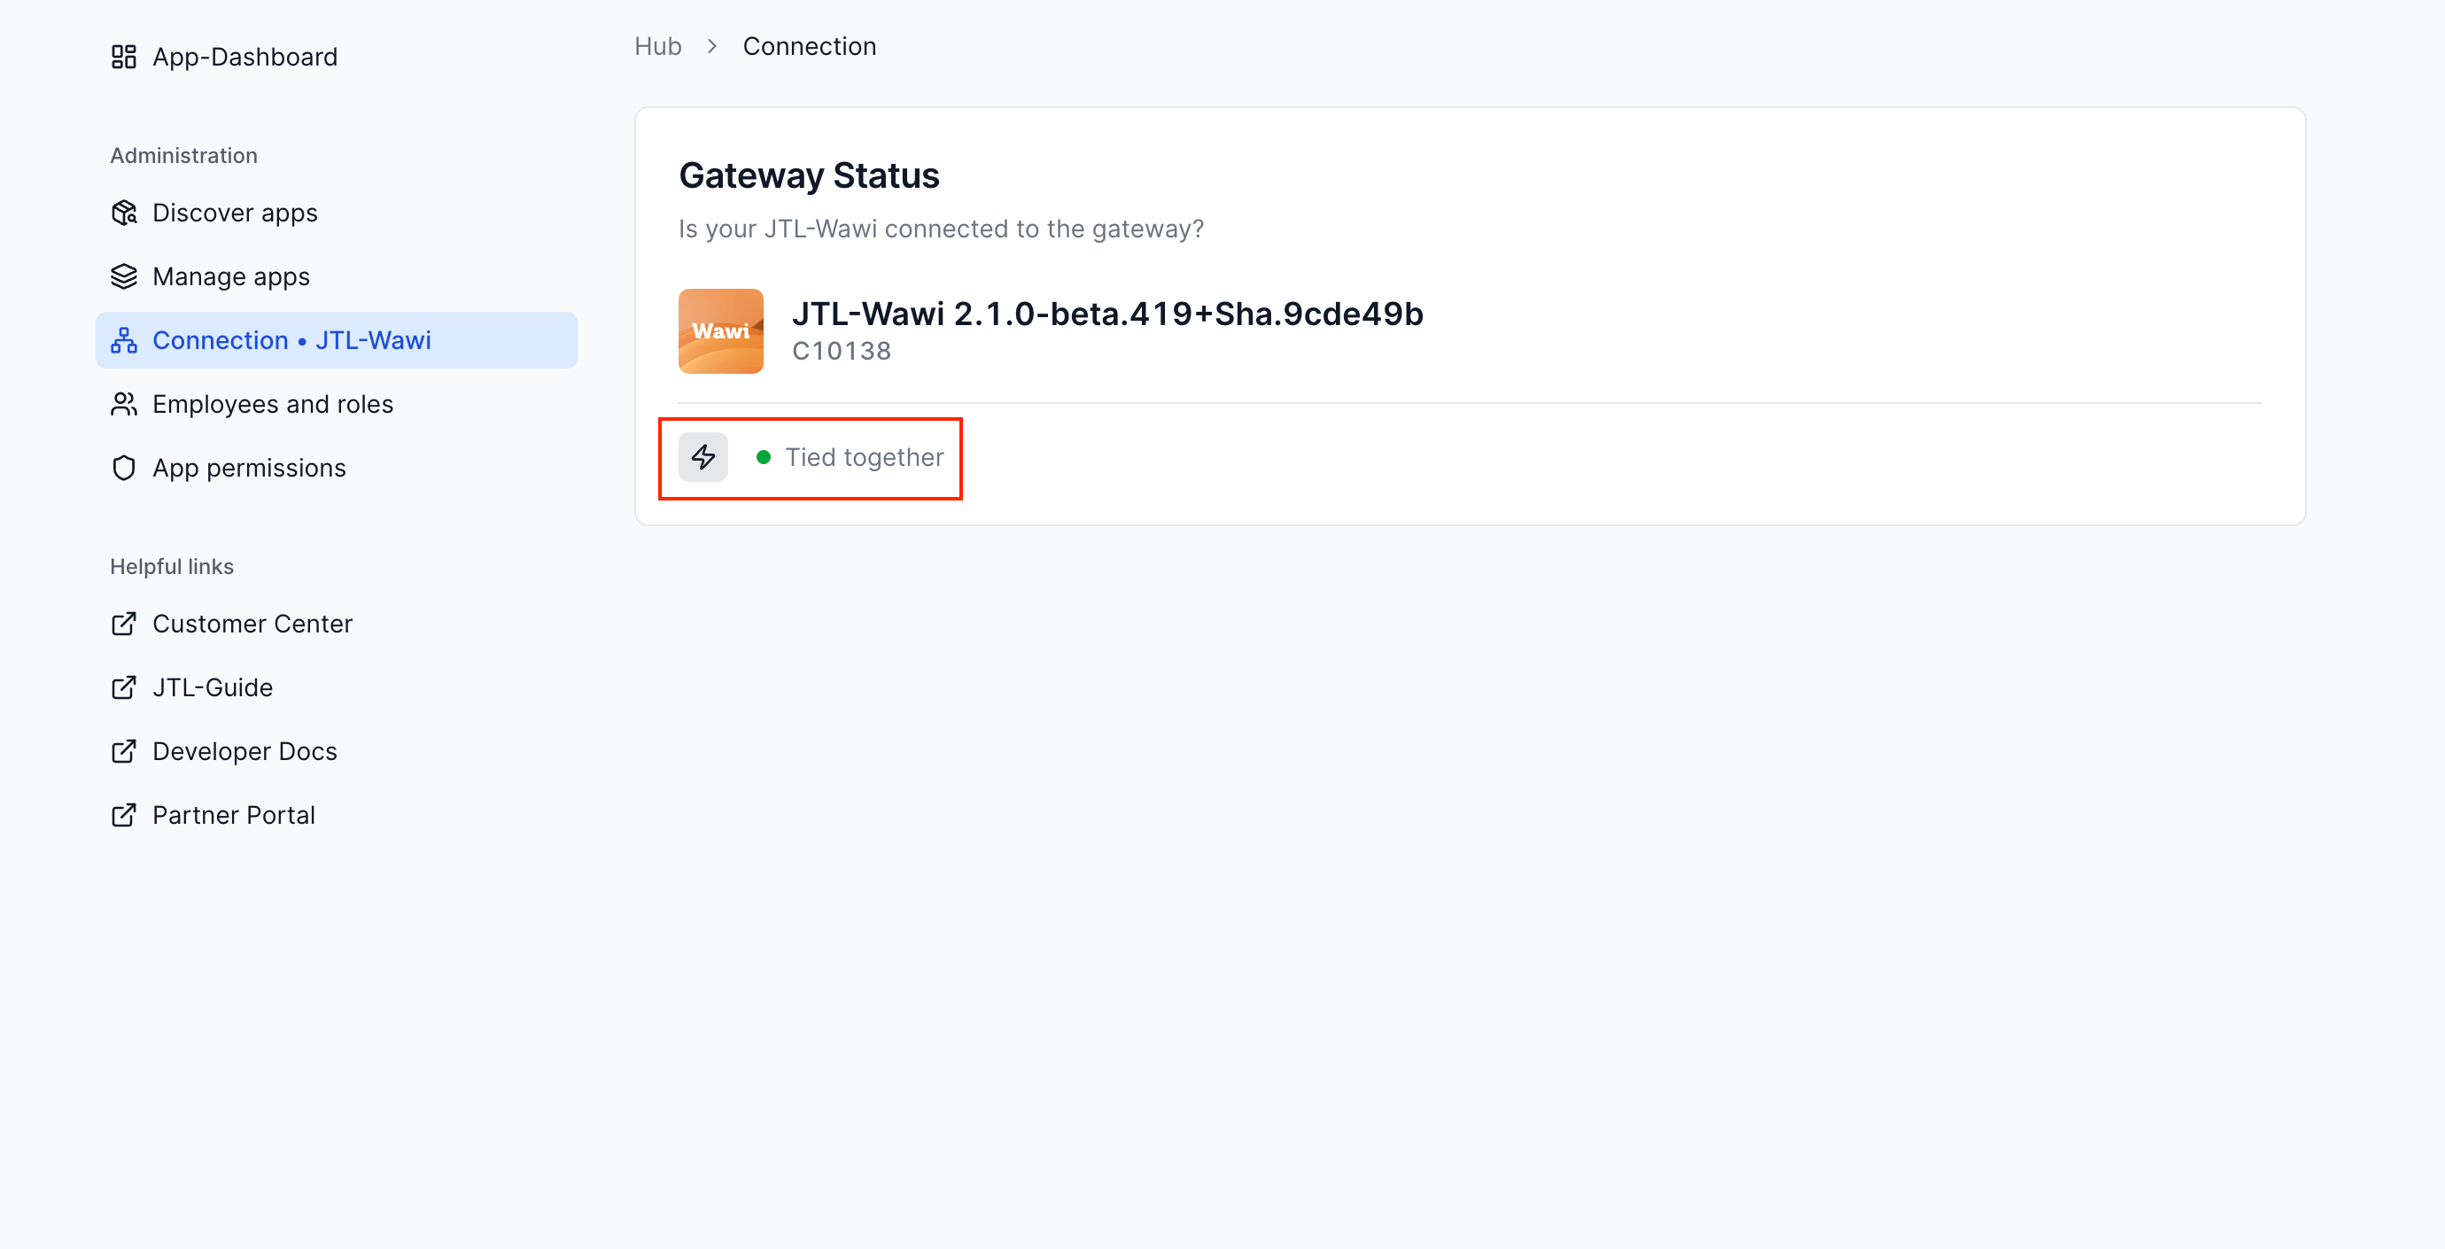Click the JTL-Wawi 2.1.0-beta version title
The image size is (2445, 1249).
[x=1106, y=314]
